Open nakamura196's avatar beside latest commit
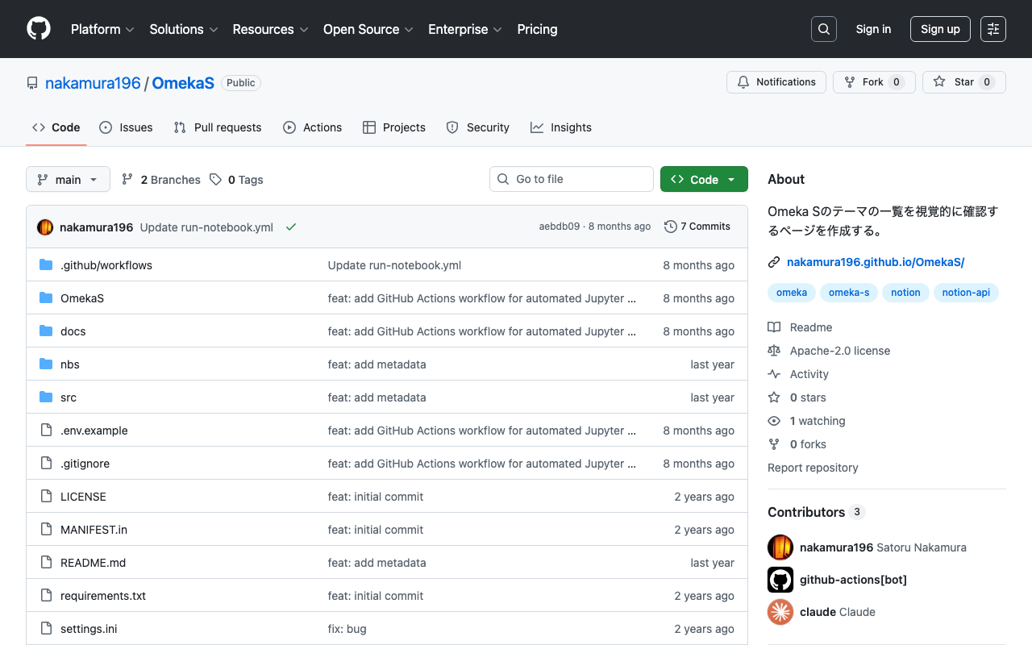The width and height of the screenshot is (1032, 645). [x=45, y=227]
